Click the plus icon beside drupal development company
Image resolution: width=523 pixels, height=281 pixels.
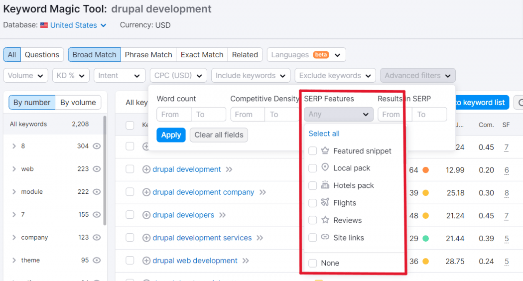[x=146, y=192]
